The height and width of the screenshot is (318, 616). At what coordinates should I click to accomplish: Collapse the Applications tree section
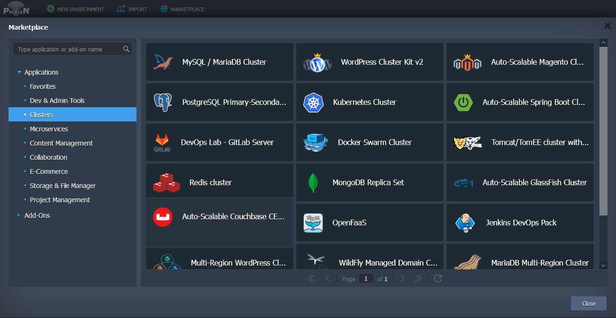(19, 72)
